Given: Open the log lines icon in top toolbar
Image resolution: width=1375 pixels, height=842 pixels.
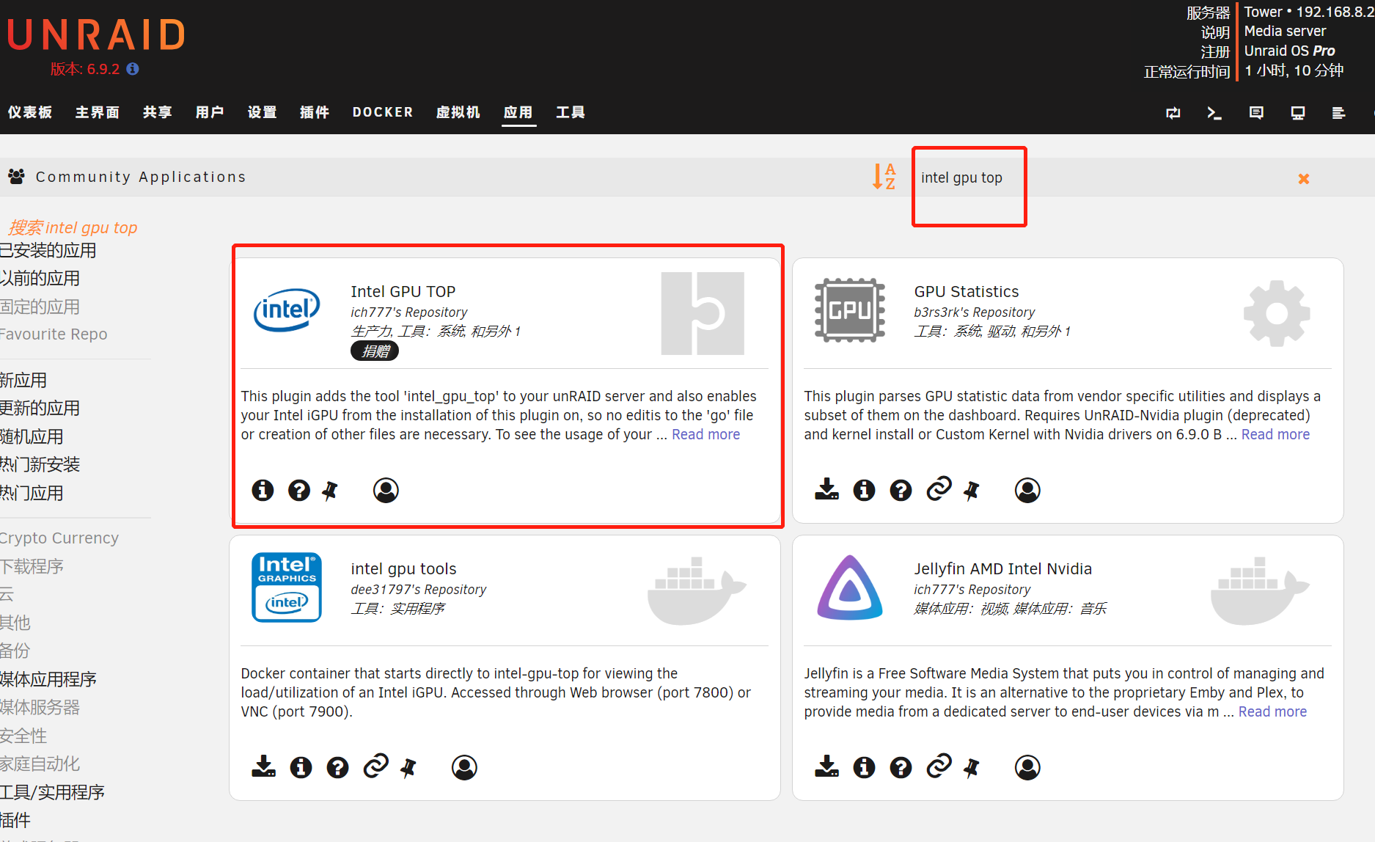Looking at the screenshot, I should [x=1338, y=113].
